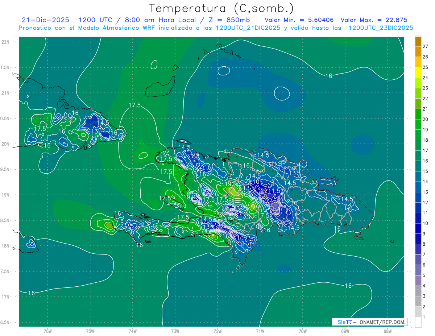
Task: Click the color scale label "27"
Action: pyautogui.click(x=426, y=46)
